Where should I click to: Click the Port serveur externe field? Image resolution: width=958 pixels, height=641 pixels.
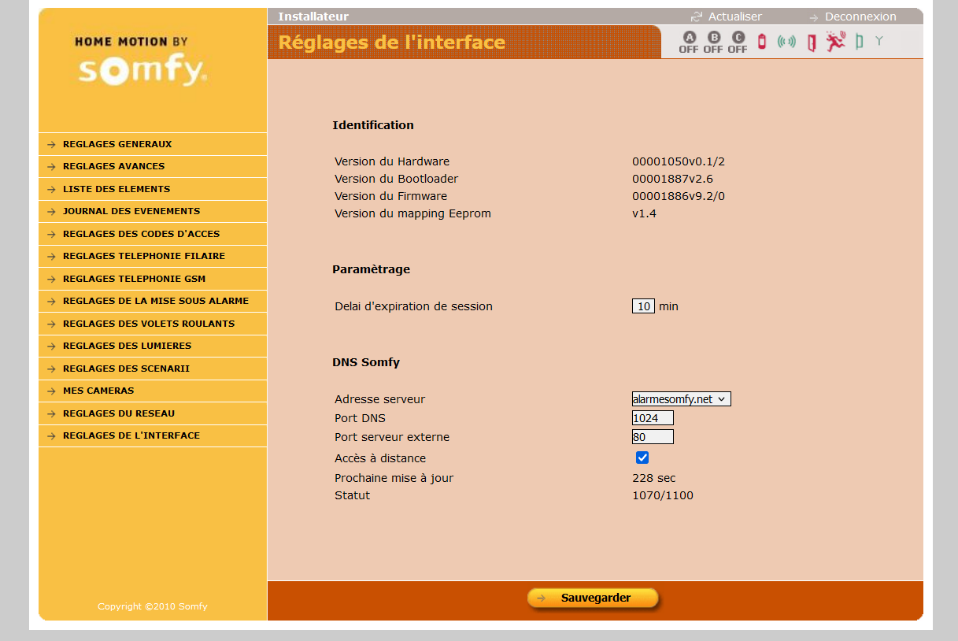point(653,437)
